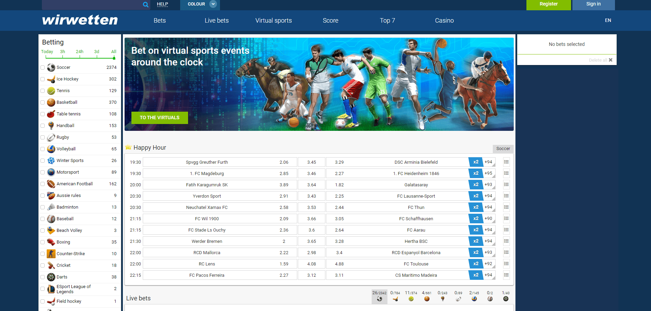651x311 pixels.
Task: Expand +92 more bets for FC Toulouse
Action: (489, 264)
